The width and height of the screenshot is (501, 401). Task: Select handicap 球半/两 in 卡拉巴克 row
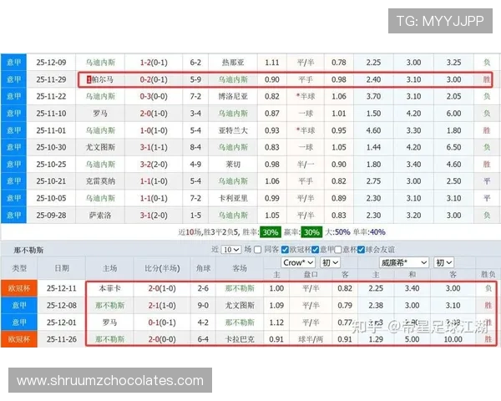(x=311, y=339)
